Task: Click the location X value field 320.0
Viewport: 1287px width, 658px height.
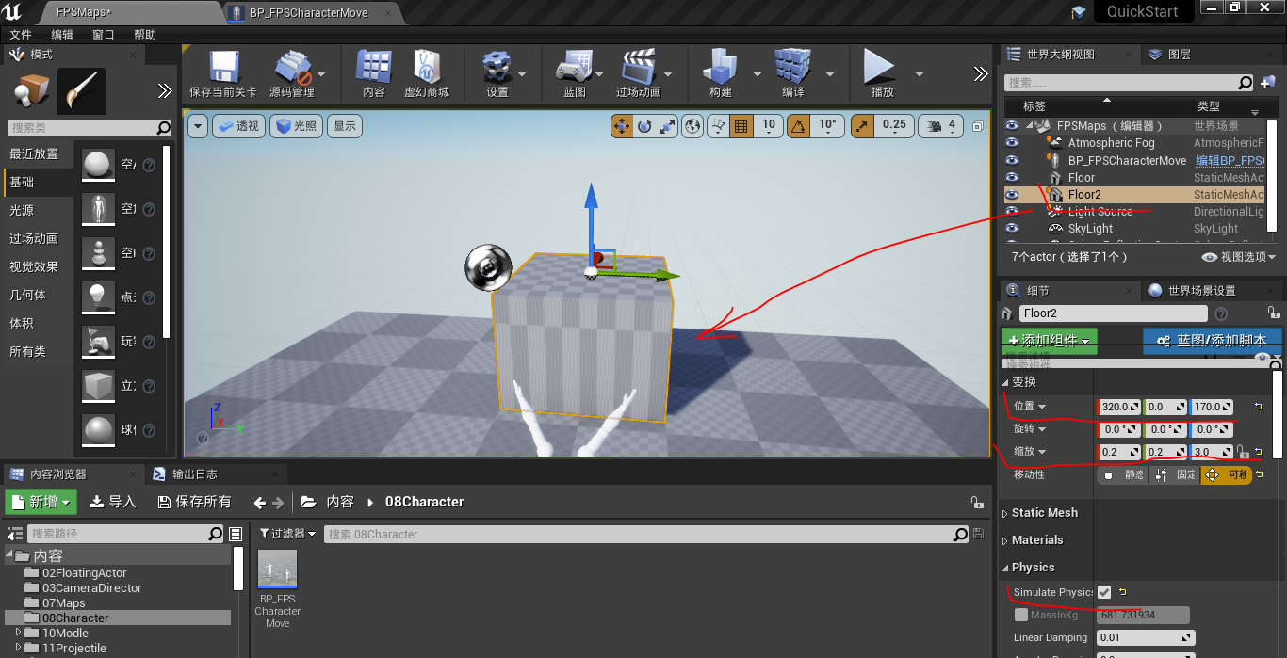Action: 1119,407
